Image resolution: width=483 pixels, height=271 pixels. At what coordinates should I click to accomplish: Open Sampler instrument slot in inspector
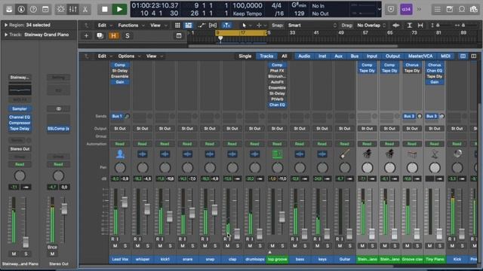click(20, 108)
